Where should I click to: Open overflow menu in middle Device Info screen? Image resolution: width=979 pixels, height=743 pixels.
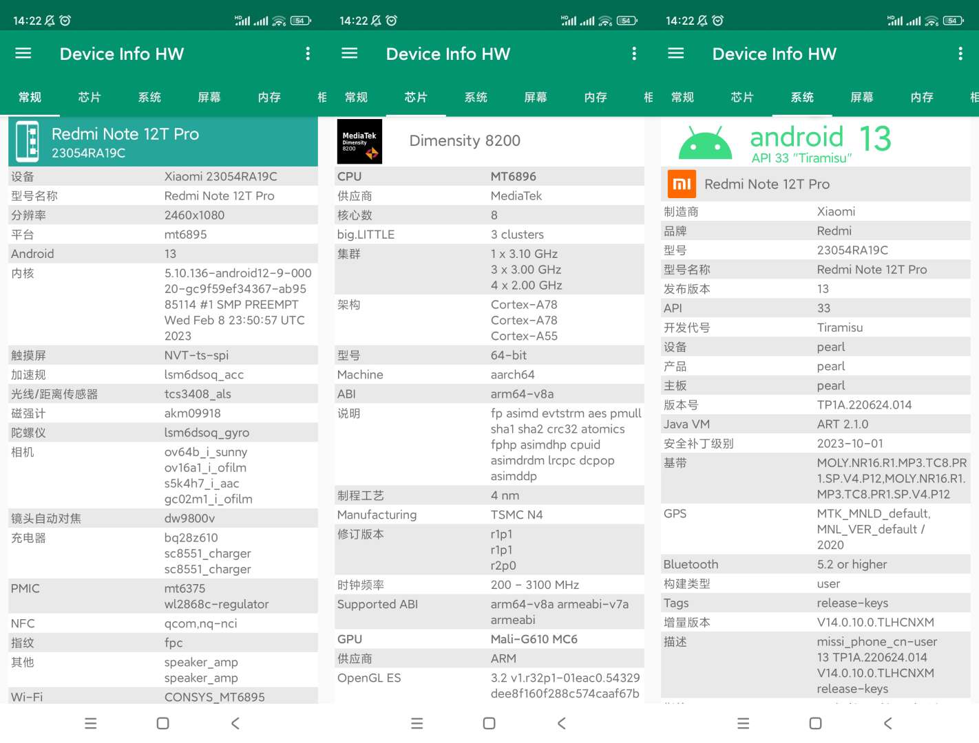click(634, 54)
